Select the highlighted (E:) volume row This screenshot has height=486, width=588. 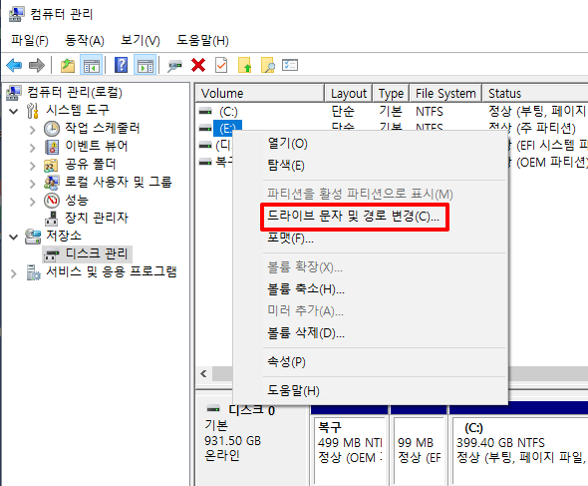227,128
